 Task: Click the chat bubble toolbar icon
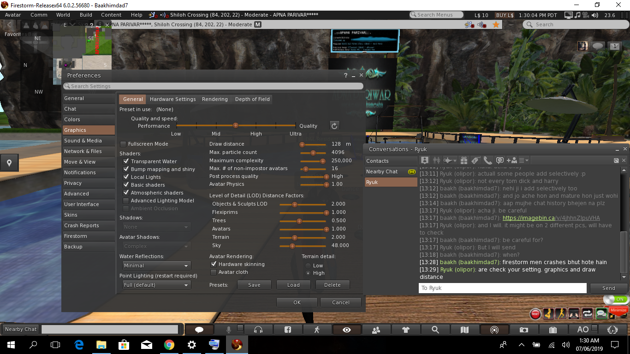tap(200, 330)
